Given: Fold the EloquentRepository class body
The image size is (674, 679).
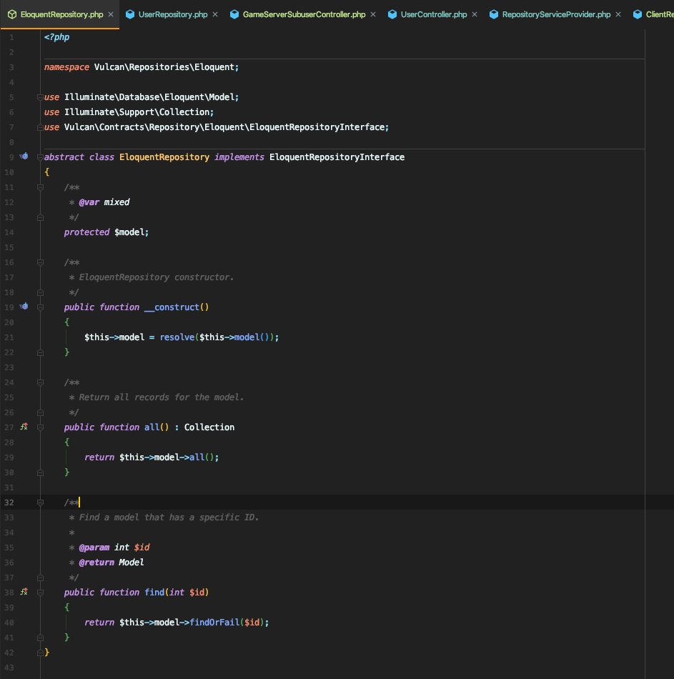Looking at the screenshot, I should click(x=41, y=157).
